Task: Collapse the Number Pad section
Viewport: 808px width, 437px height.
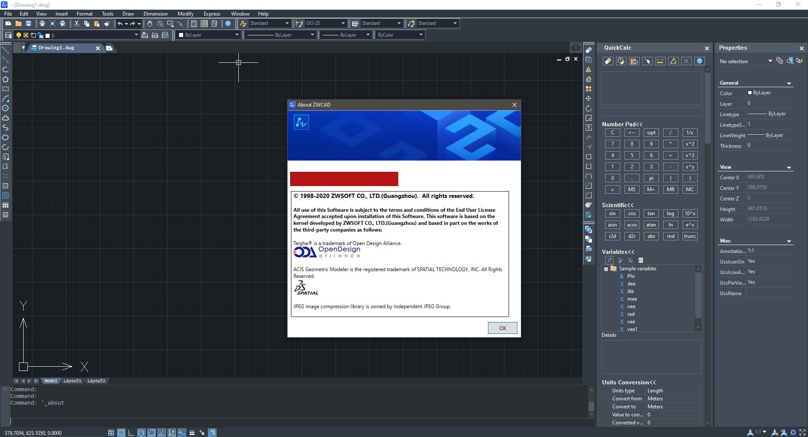Action: (622, 125)
